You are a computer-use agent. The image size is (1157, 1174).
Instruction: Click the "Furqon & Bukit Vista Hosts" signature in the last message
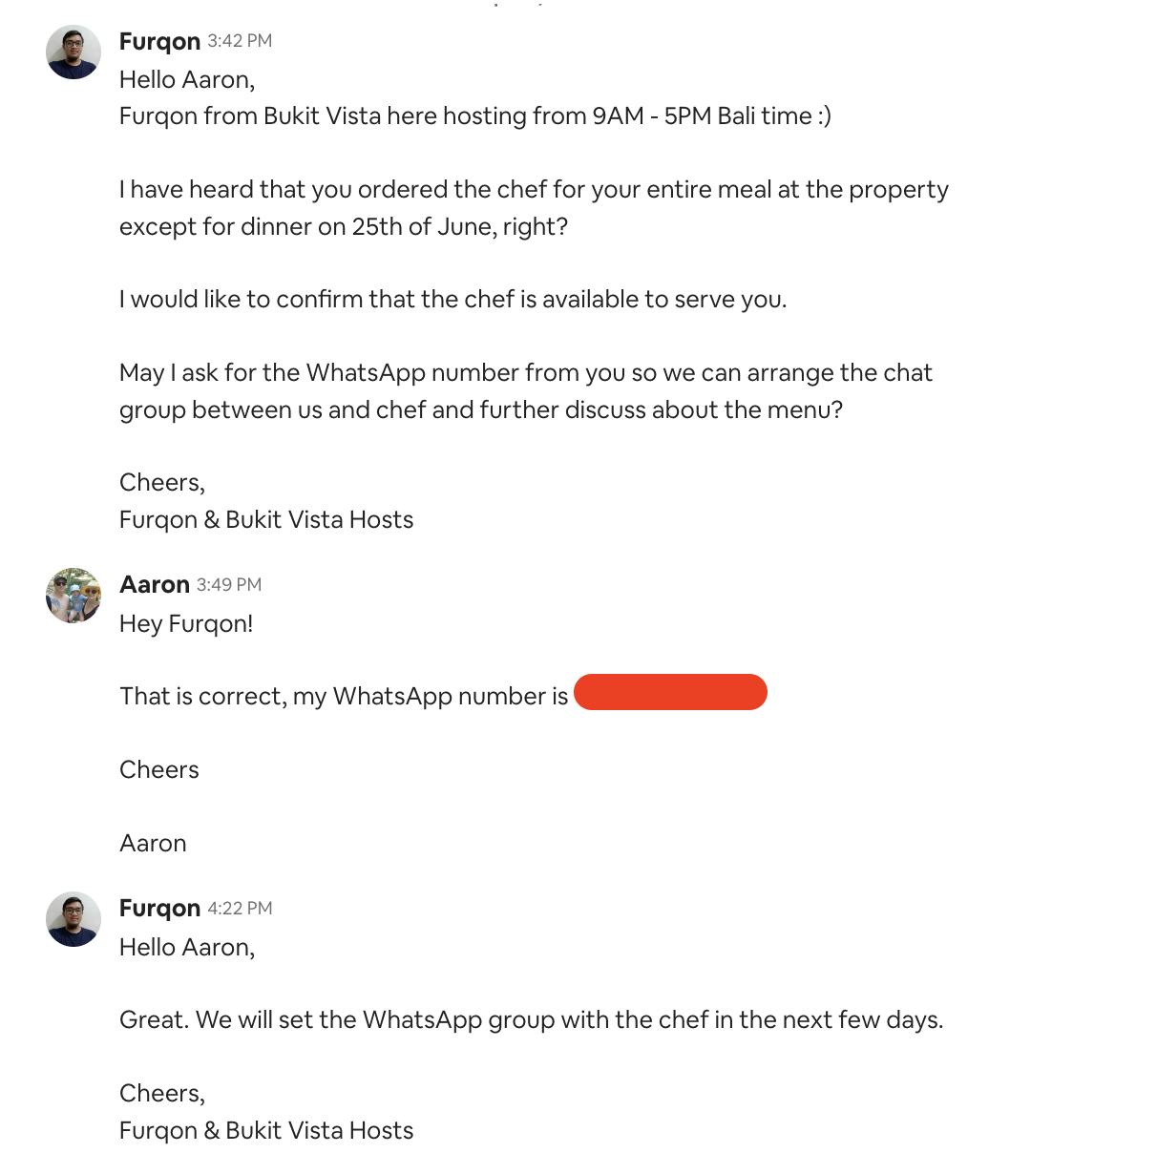[x=266, y=1130]
